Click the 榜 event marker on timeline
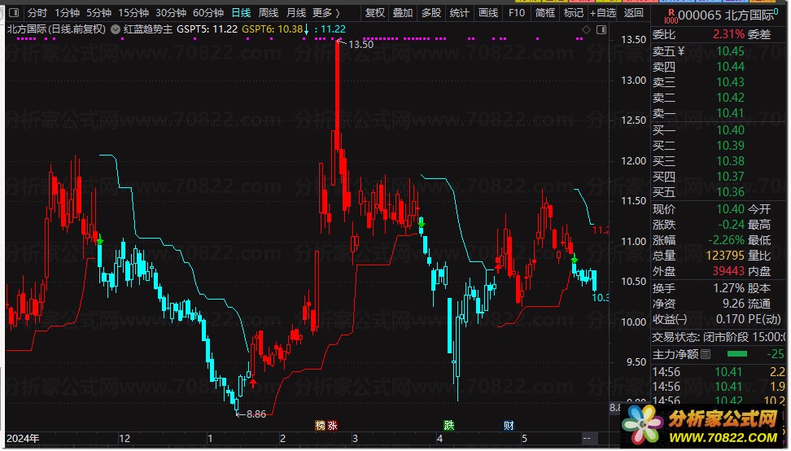 point(320,425)
